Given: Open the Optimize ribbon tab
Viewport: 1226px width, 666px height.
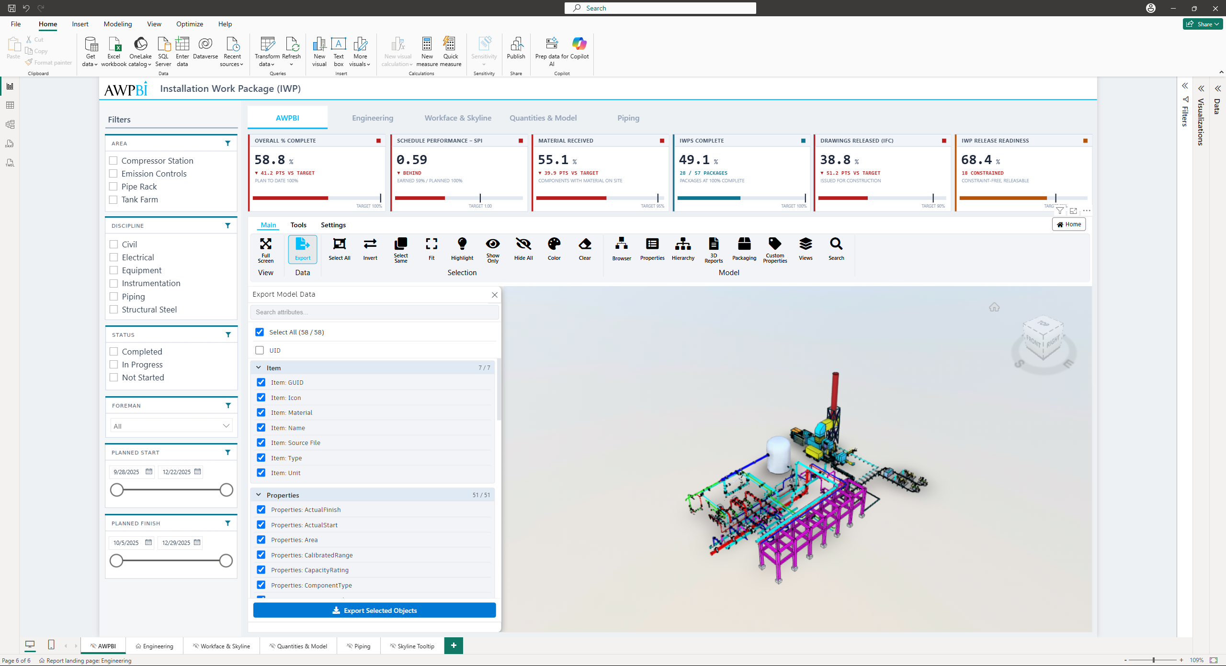Looking at the screenshot, I should coord(190,24).
